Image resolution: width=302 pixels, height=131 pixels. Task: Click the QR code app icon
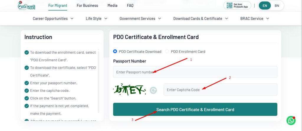point(229,6)
